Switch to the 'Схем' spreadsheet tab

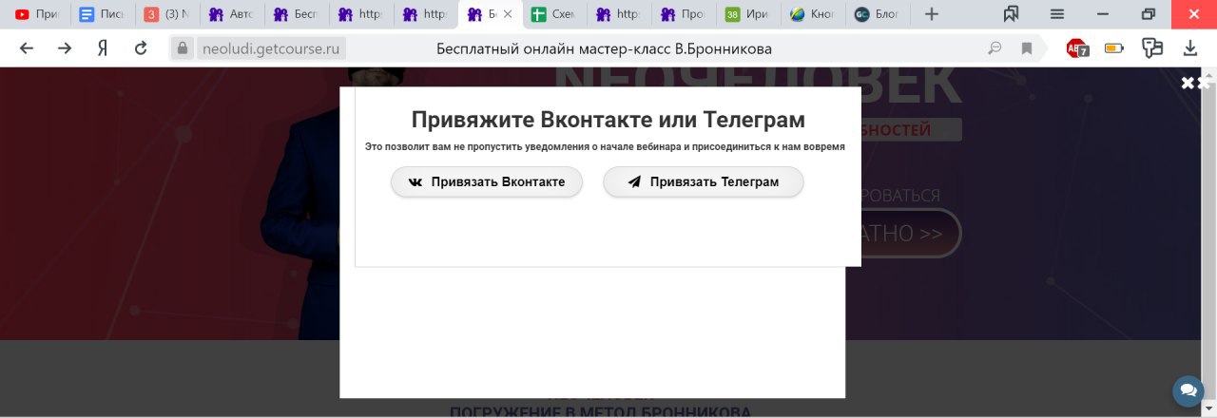(554, 14)
